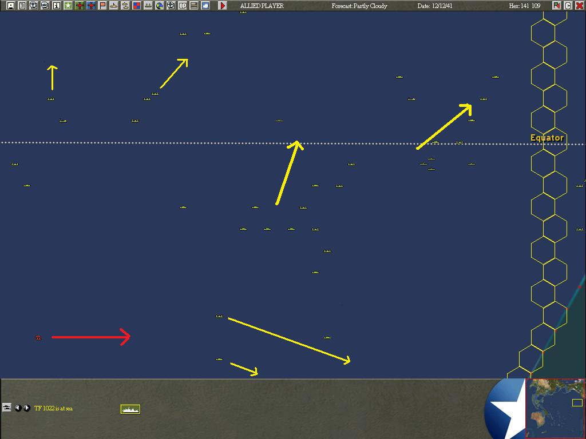Screen dimensions: 586x439
Task: Open the report document list icon
Action: pos(22,6)
